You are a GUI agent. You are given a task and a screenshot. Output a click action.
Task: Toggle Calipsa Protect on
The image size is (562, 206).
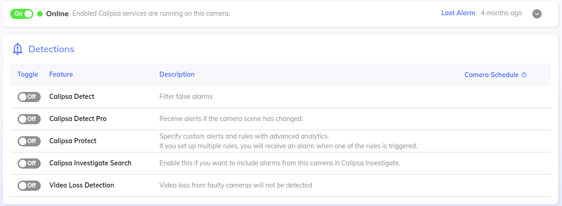29,141
